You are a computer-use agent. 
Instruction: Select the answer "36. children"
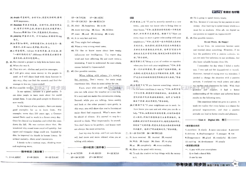(x=108, y=30)
